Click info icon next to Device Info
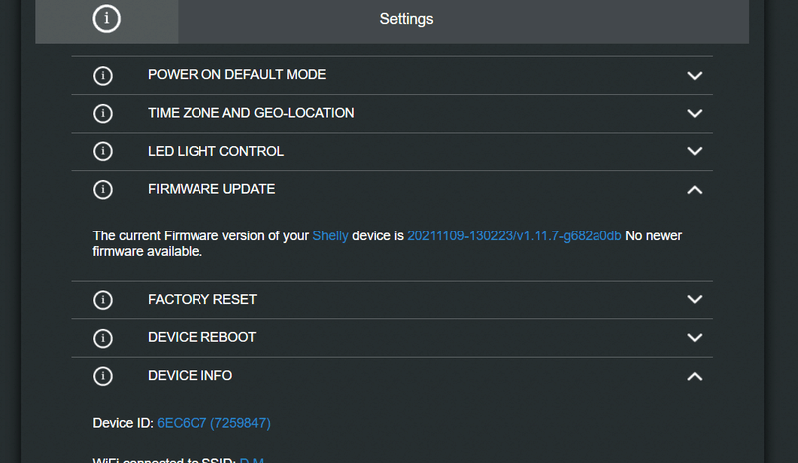This screenshot has width=798, height=463. (x=103, y=376)
